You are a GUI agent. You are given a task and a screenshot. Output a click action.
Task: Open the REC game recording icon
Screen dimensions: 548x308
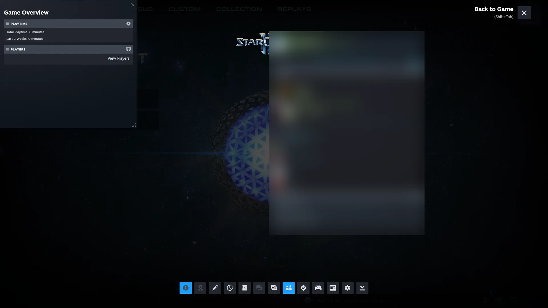pyautogui.click(x=333, y=288)
